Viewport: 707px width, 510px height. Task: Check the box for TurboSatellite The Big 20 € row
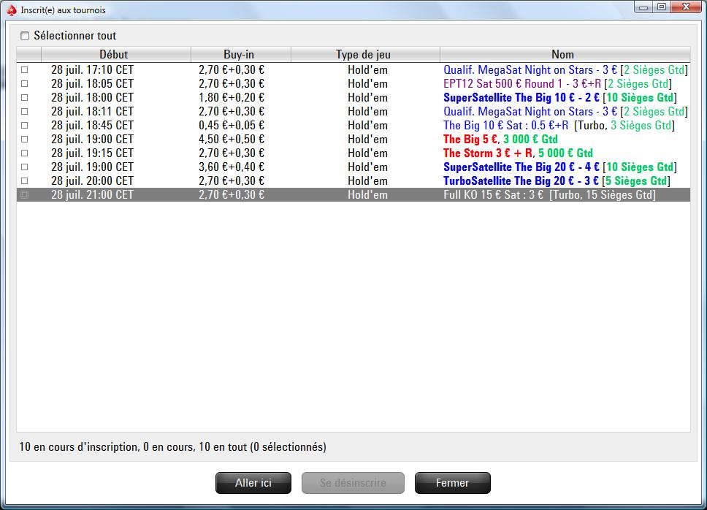coord(24,180)
